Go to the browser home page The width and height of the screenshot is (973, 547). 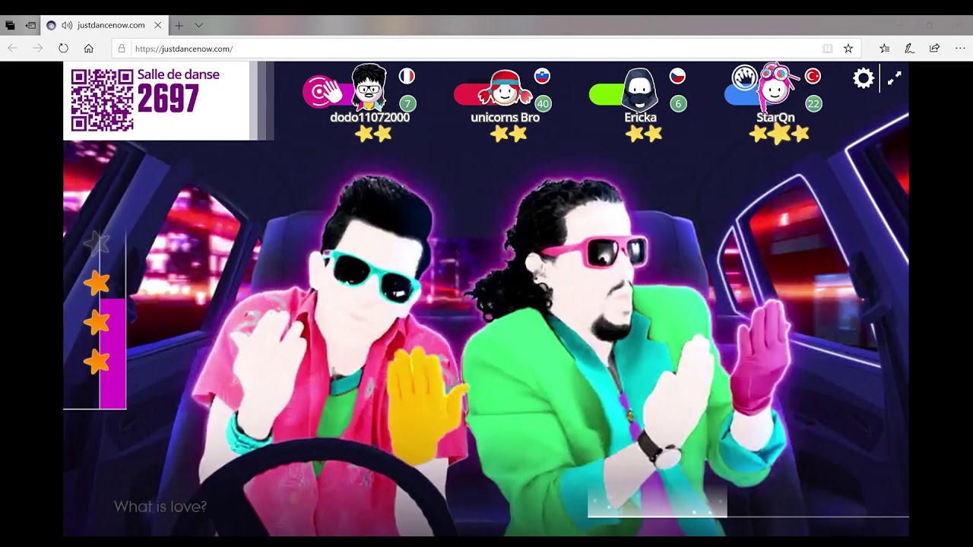[x=89, y=48]
